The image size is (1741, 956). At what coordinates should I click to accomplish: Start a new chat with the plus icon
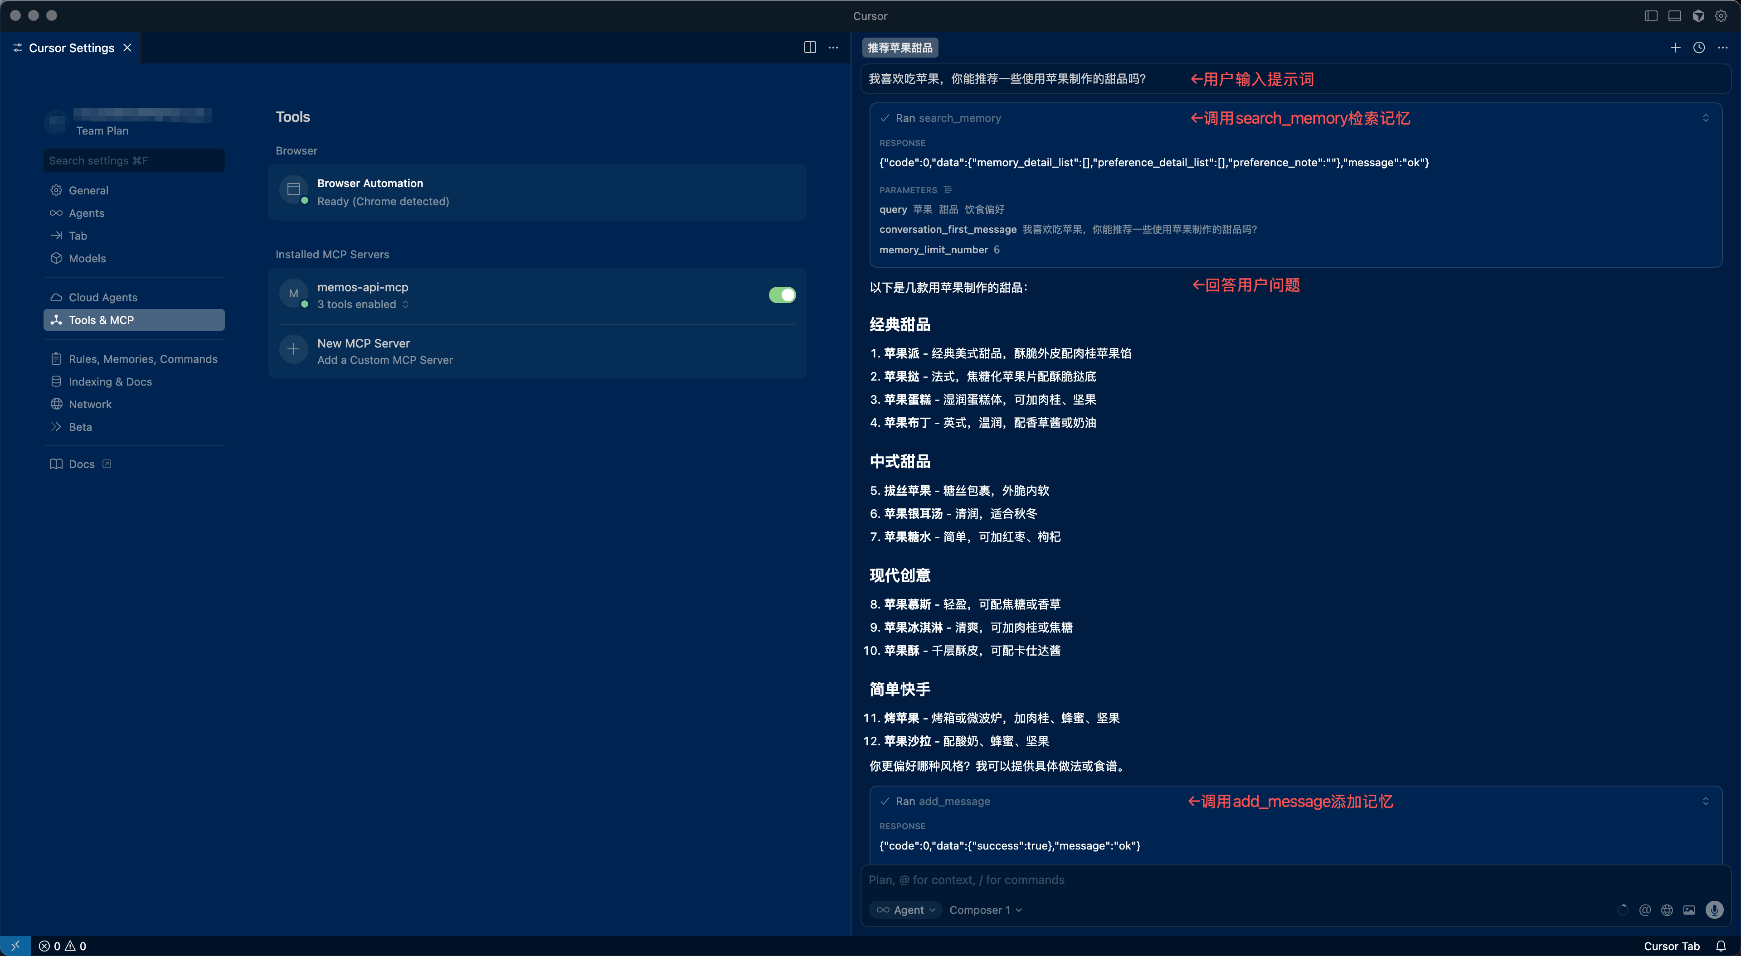click(1675, 47)
